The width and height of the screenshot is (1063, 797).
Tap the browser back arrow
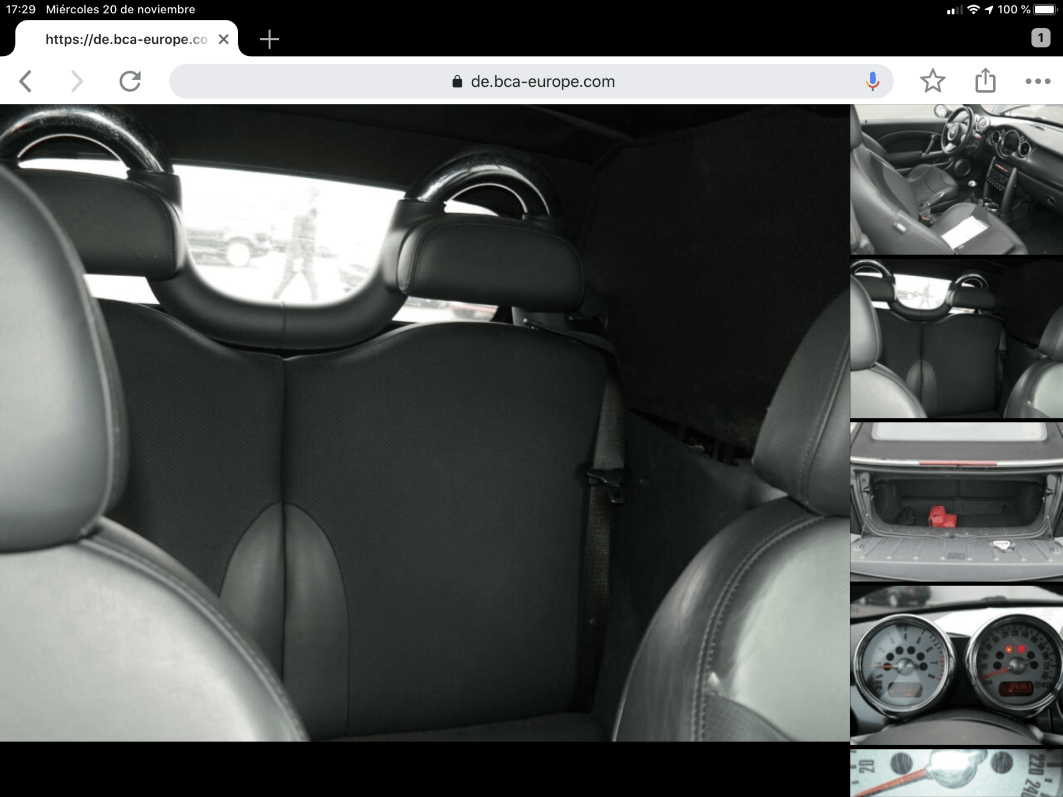[x=25, y=81]
